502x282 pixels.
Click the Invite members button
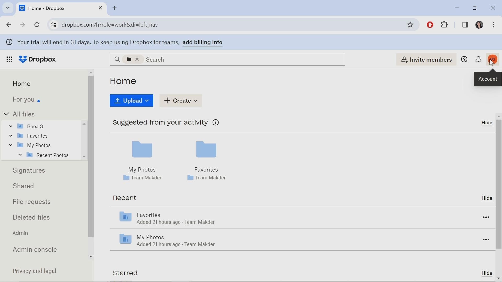click(x=426, y=60)
